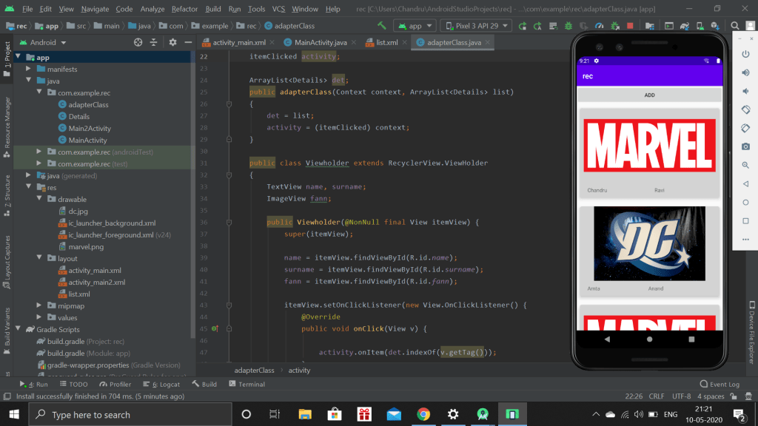Toggle the Build Variants side panel

[7, 325]
